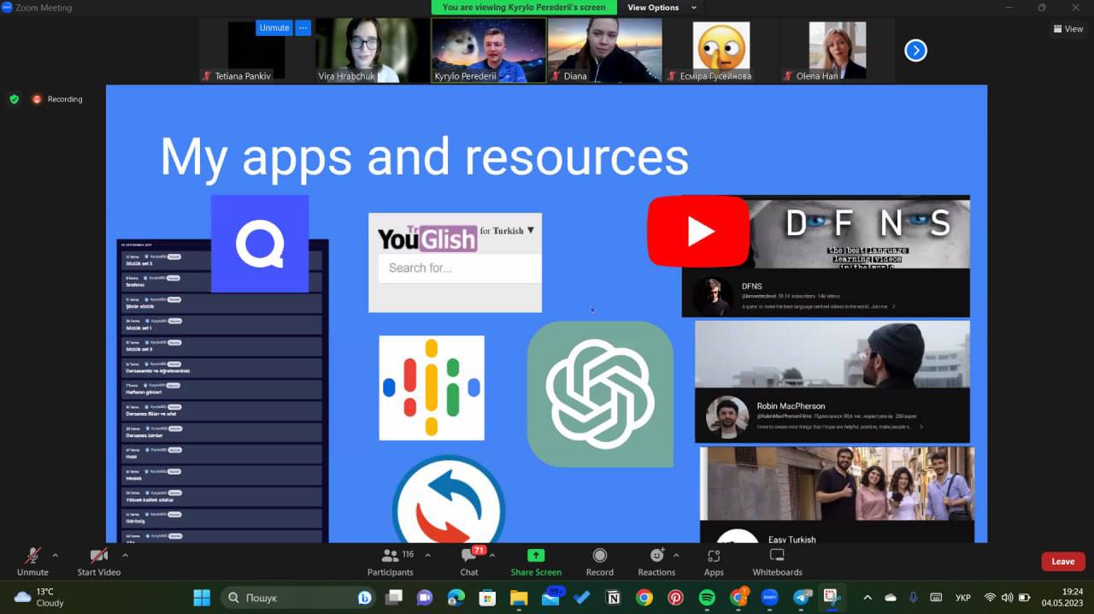This screenshot has width=1094, height=614.
Task: Turn on camera with Start Video
Action: pyautogui.click(x=98, y=556)
